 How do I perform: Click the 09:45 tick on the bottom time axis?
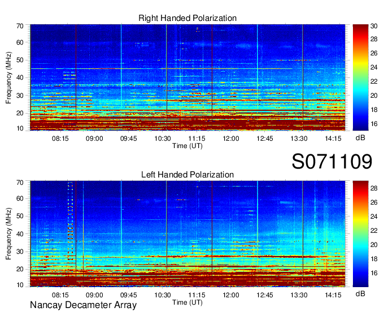point(128,295)
